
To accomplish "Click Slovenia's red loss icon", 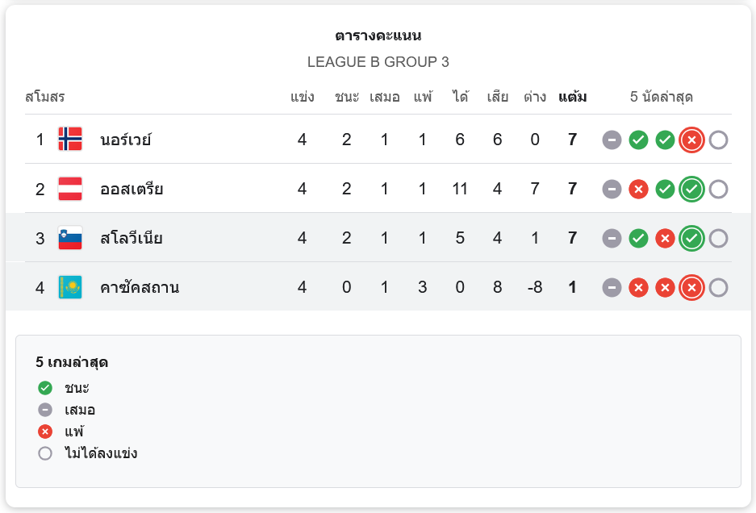I will tap(665, 239).
